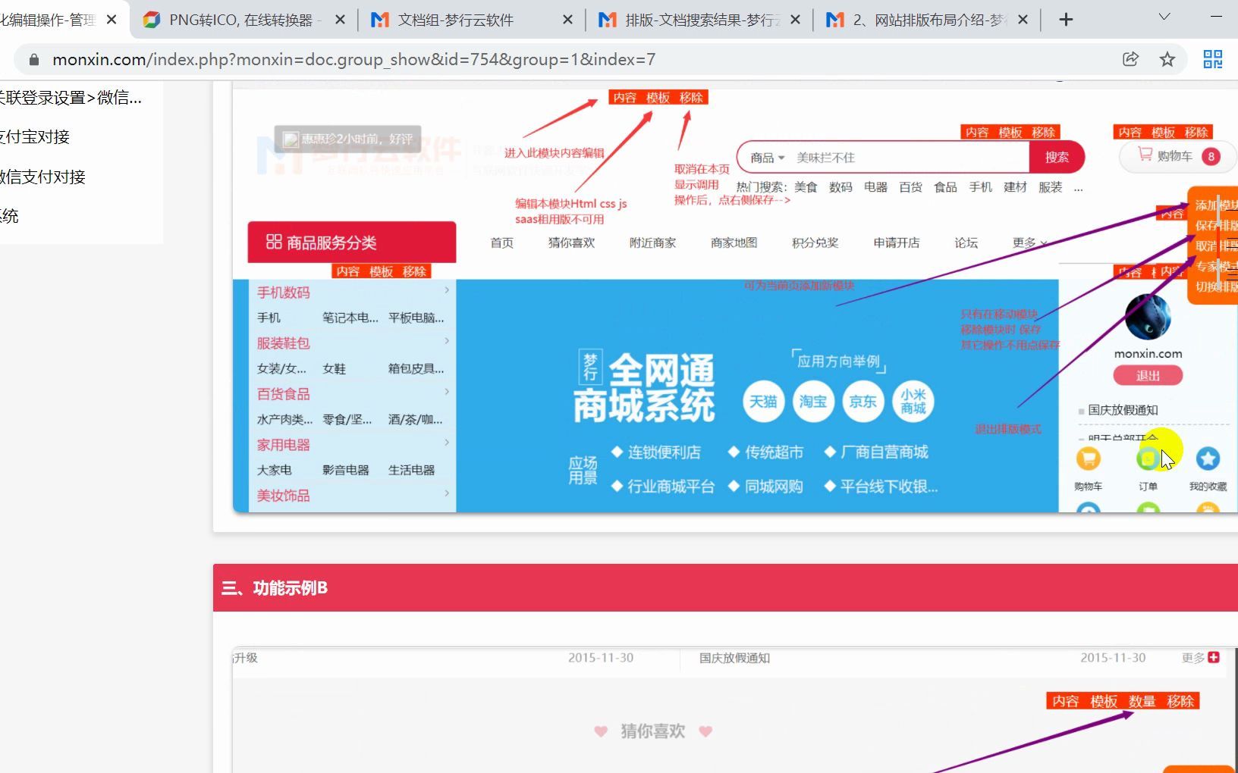Image resolution: width=1238 pixels, height=773 pixels.
Task: Expand the 美妆饰品 category arrow
Action: (447, 493)
